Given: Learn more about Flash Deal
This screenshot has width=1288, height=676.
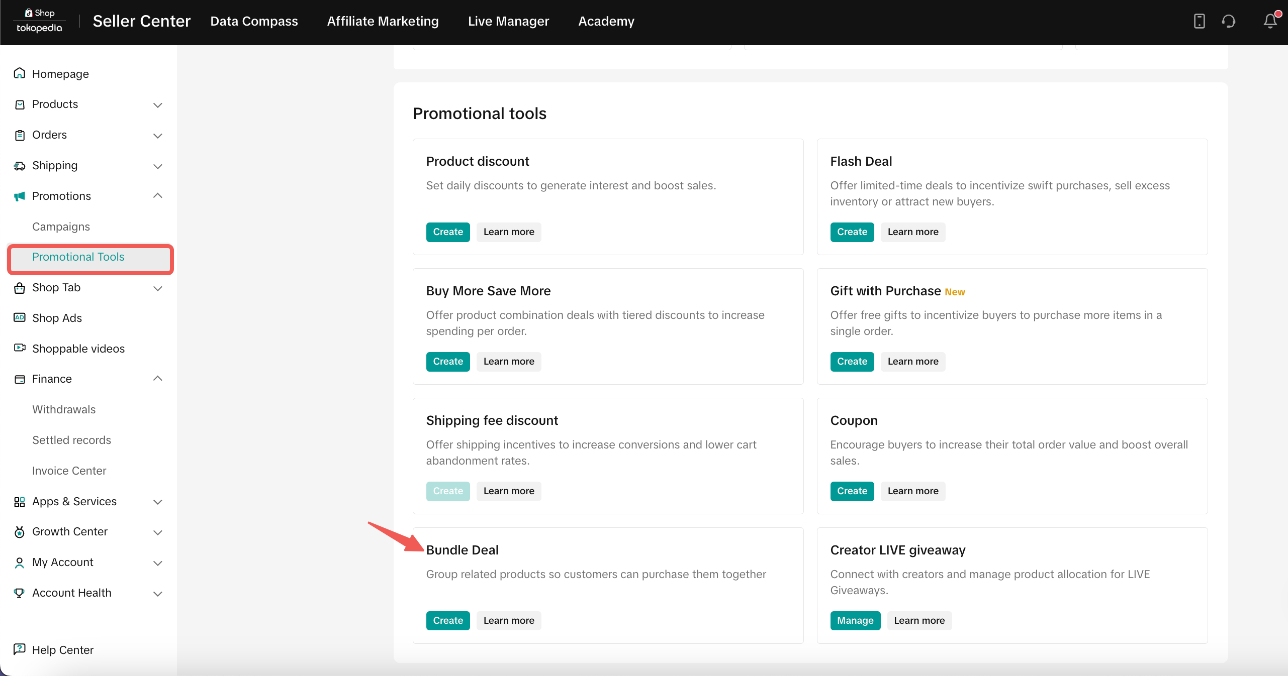Looking at the screenshot, I should pyautogui.click(x=912, y=232).
